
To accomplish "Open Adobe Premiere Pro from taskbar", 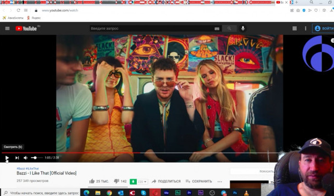I will coord(189,193).
